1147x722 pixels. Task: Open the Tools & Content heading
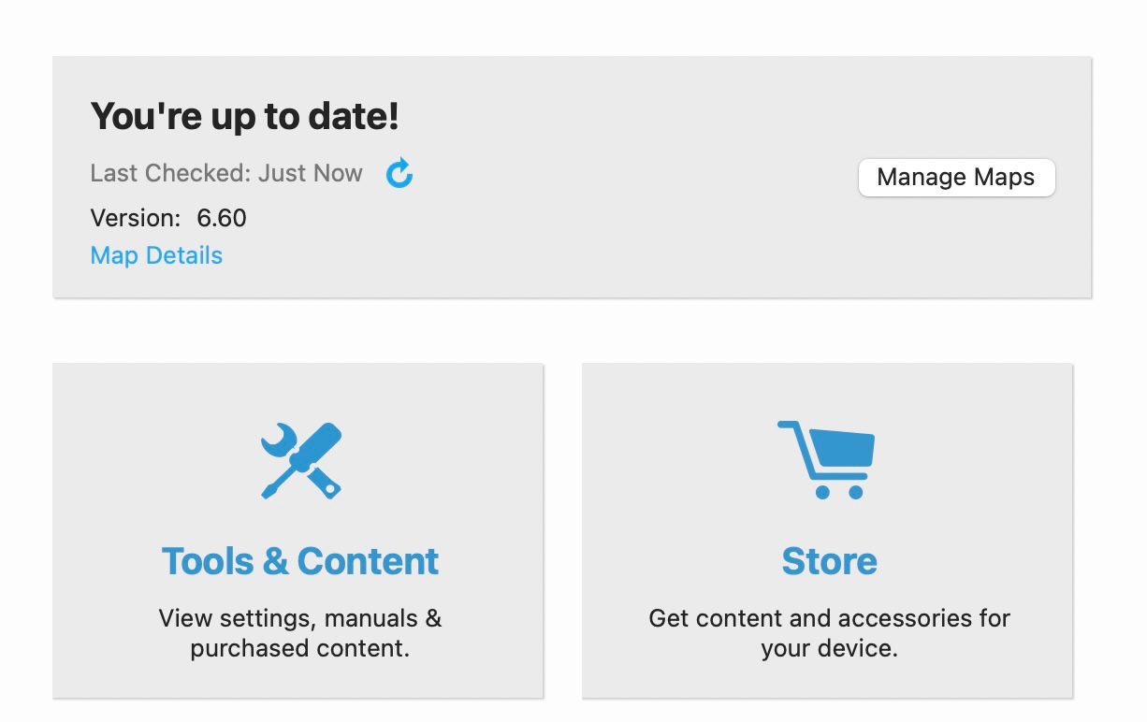click(x=300, y=561)
